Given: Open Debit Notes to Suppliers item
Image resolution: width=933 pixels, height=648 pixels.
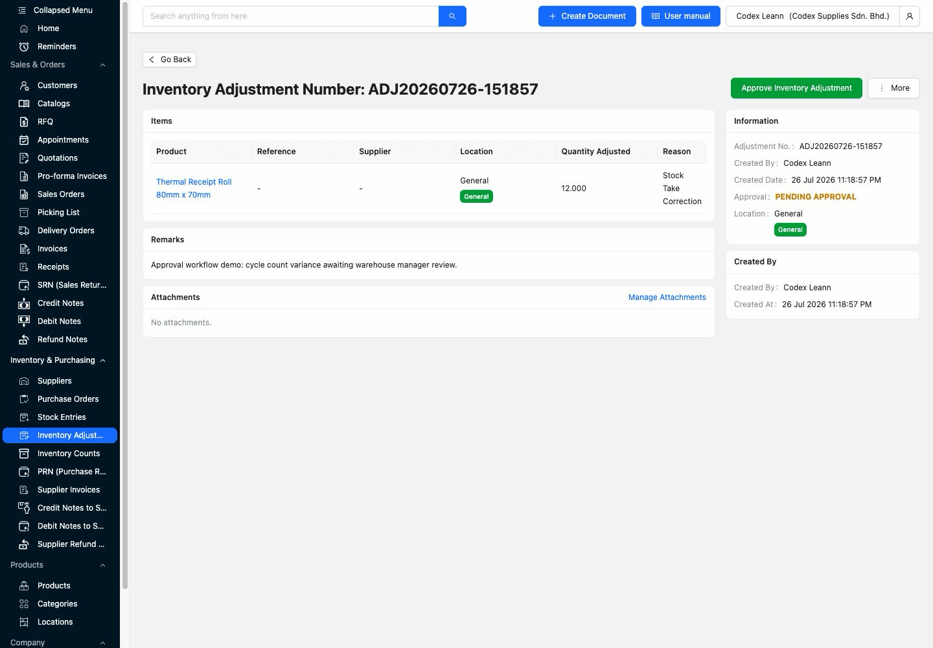Looking at the screenshot, I should [x=60, y=526].
